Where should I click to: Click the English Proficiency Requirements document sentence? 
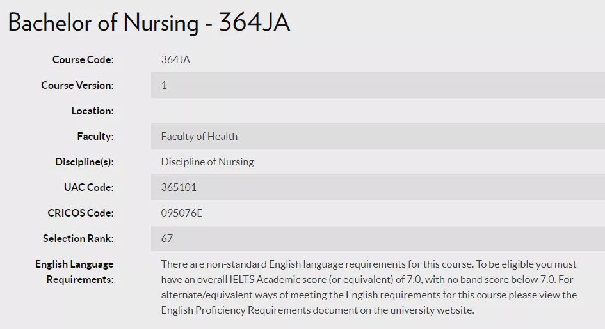pyautogui.click(x=318, y=310)
